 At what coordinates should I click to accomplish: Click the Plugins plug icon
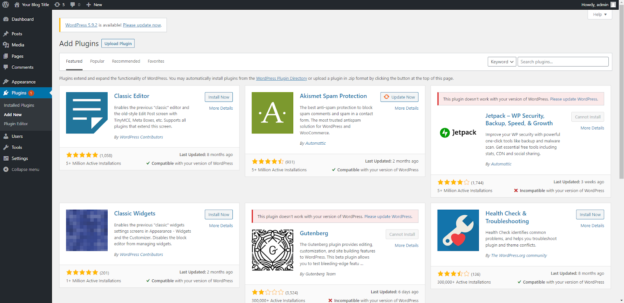tap(6, 93)
